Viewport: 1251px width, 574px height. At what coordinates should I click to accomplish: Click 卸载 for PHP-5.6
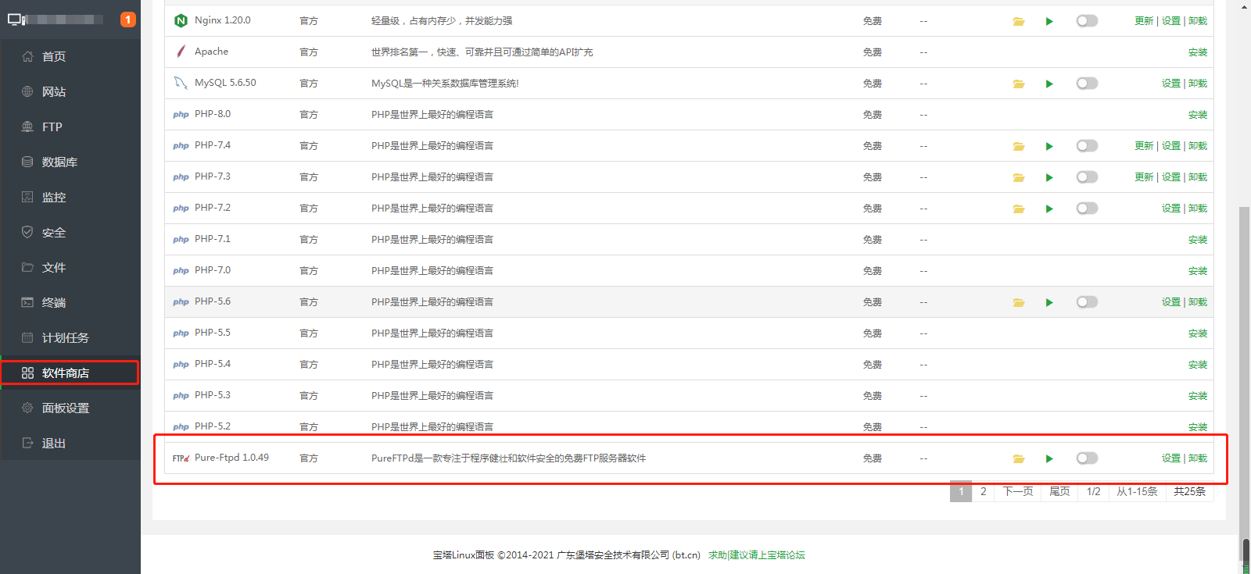[1198, 302]
